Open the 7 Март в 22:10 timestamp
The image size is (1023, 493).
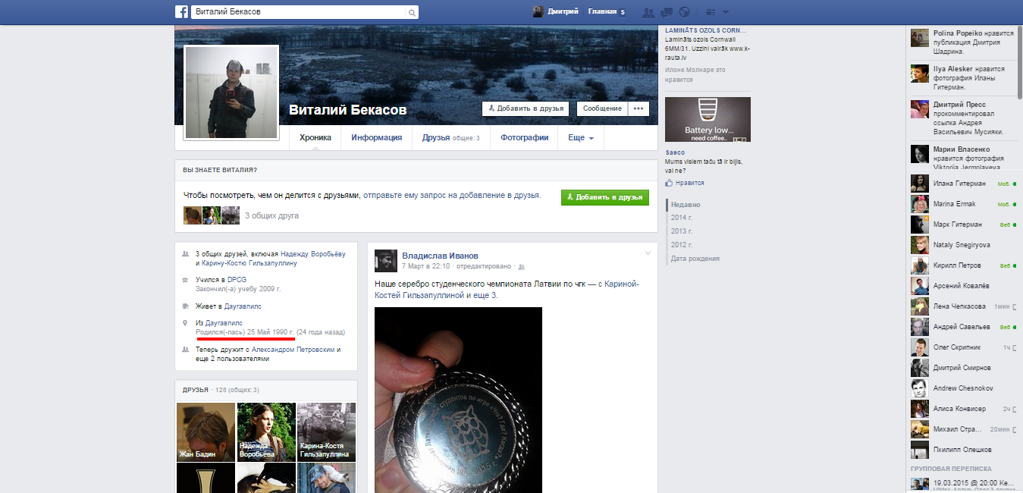tap(426, 267)
